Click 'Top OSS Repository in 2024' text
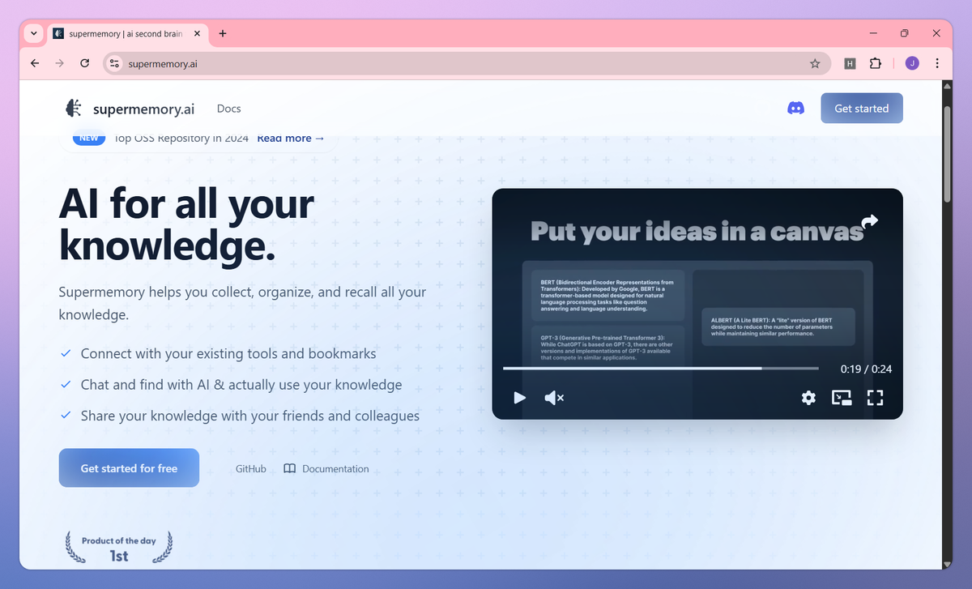This screenshot has height=589, width=972. pos(181,138)
